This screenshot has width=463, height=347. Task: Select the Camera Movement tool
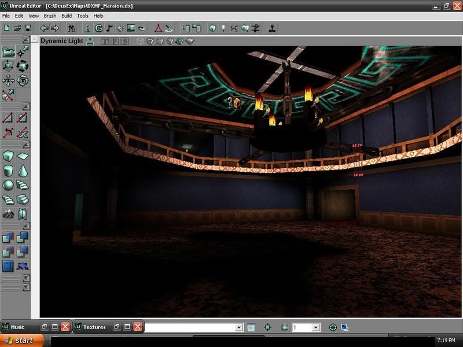point(8,52)
